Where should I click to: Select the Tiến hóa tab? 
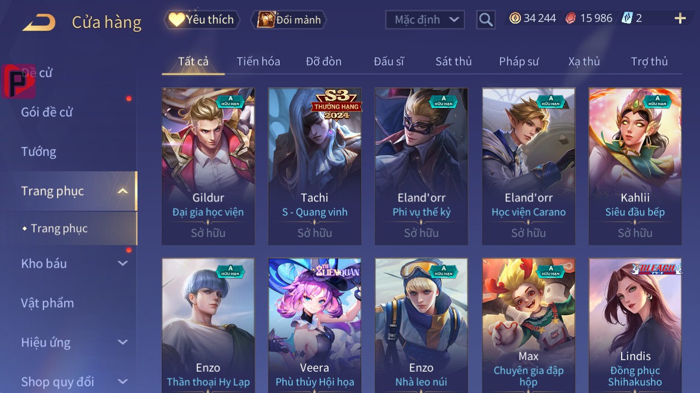(x=259, y=61)
